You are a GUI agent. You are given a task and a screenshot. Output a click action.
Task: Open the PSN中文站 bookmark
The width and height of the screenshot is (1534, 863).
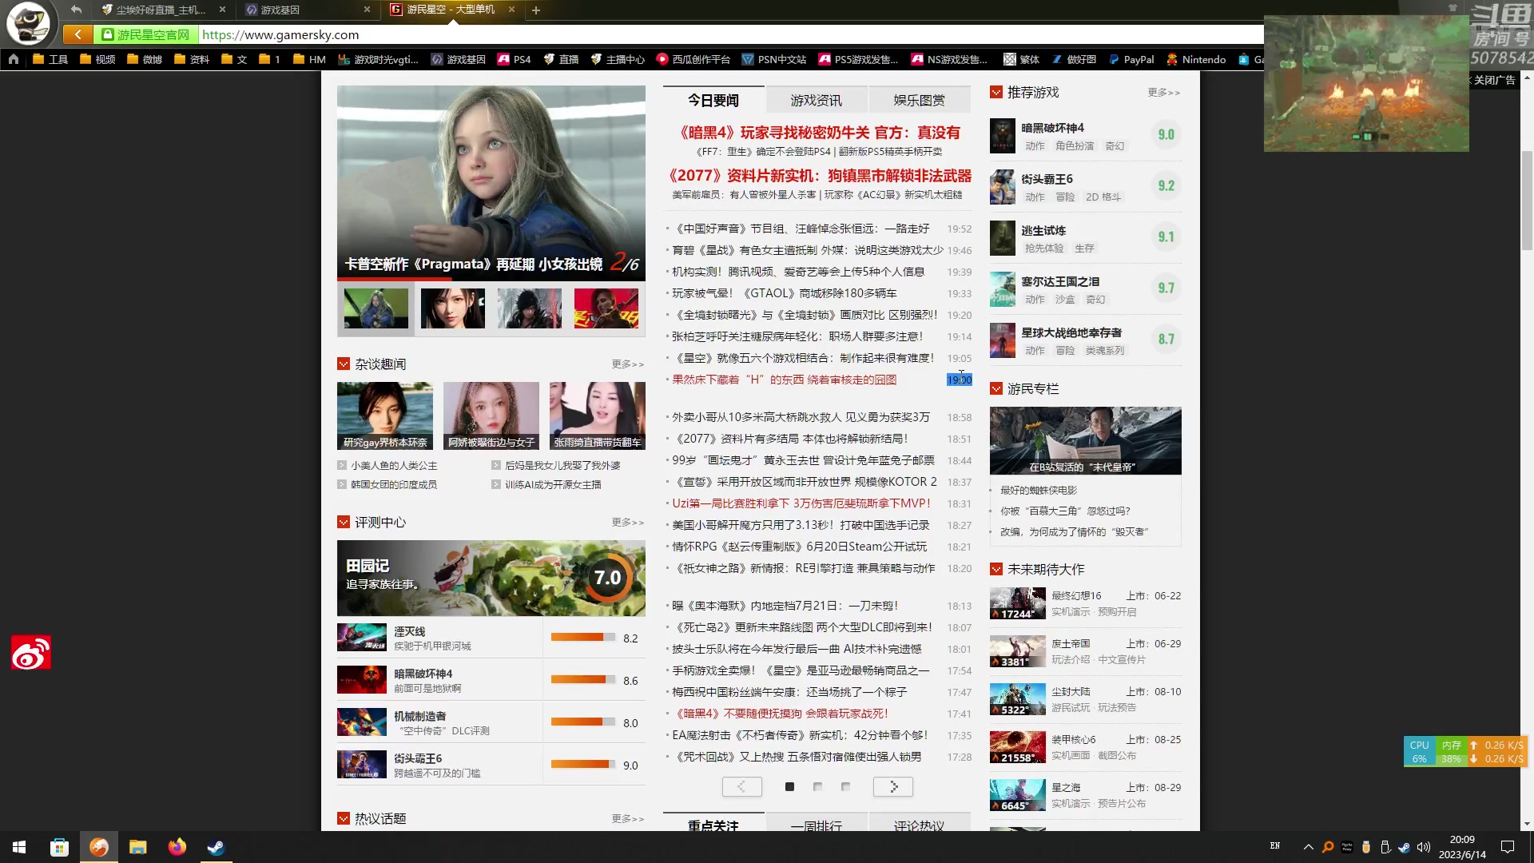click(x=773, y=59)
